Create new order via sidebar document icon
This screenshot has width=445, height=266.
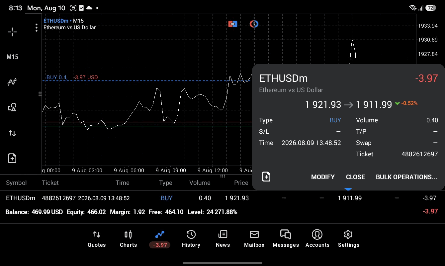pos(12,158)
